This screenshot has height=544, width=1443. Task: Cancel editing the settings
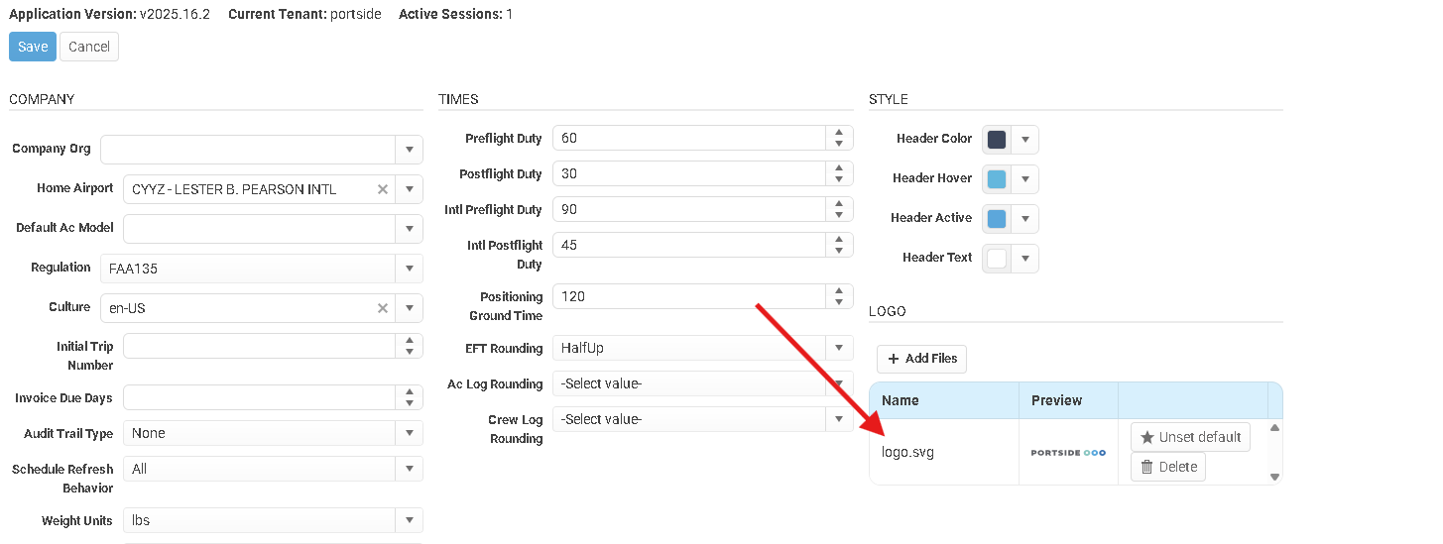coord(89,47)
